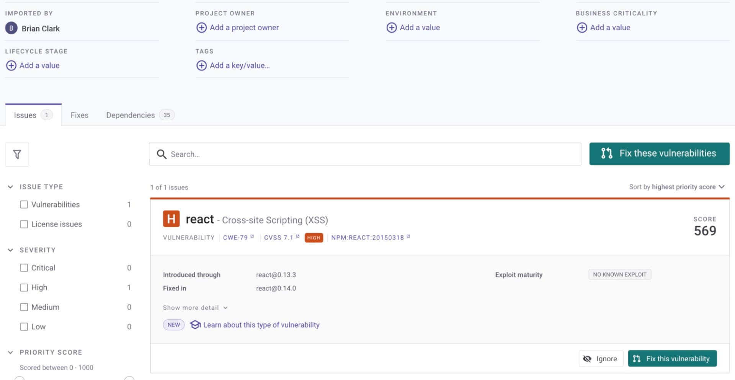Click the search magnifier icon
Screen dimensions: 735x380
pyautogui.click(x=162, y=154)
